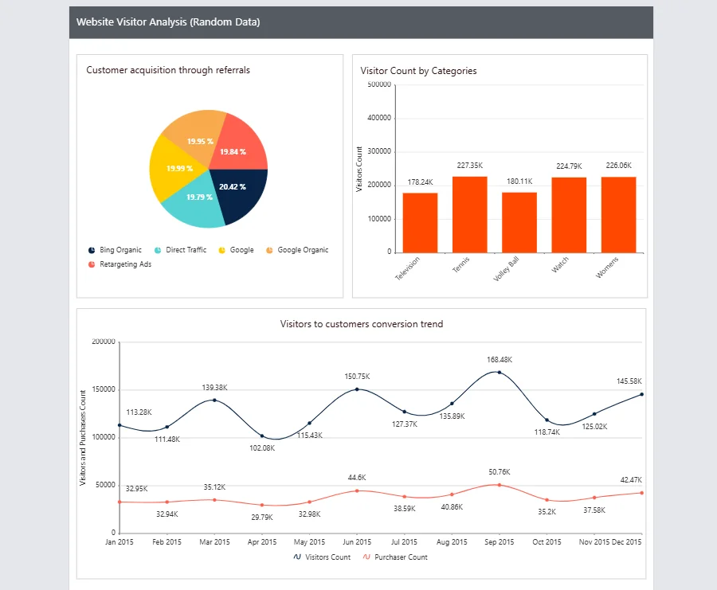Click the Retargeting Ads legend icon
717x590 pixels.
point(92,264)
